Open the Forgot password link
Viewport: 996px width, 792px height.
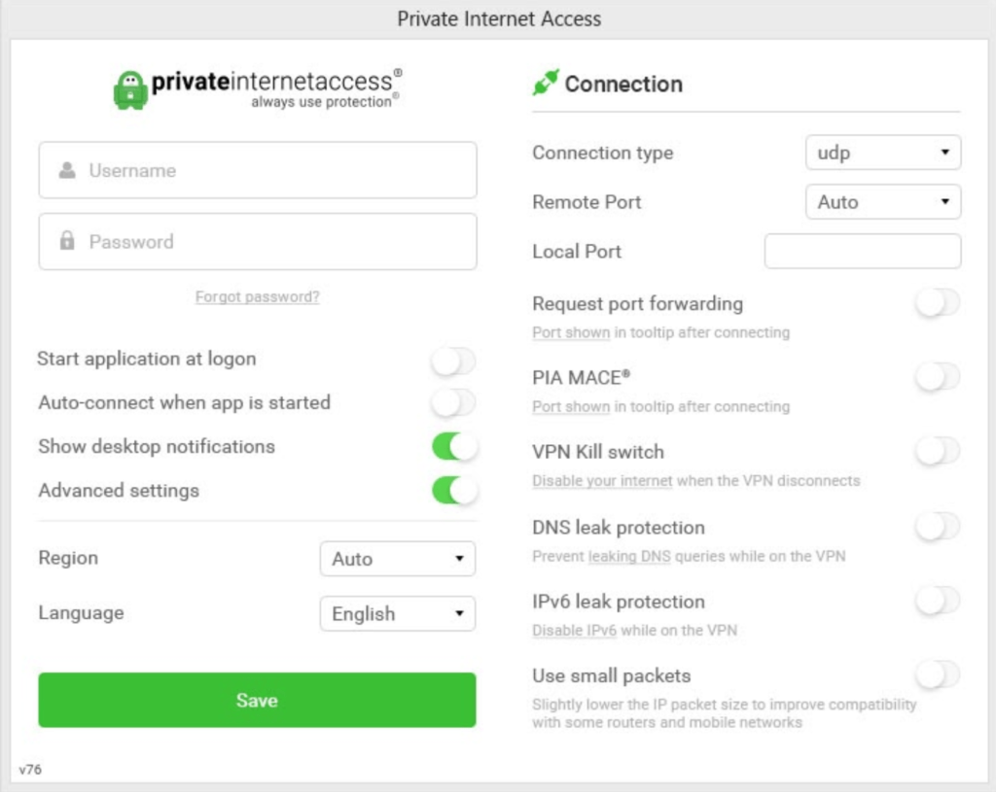257,296
